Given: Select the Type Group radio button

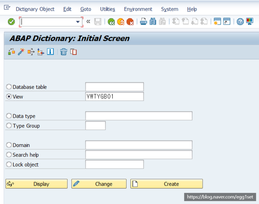Looking at the screenshot, I should tap(9, 126).
